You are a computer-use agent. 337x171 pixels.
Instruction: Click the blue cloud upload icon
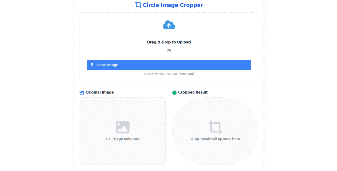pos(169,25)
